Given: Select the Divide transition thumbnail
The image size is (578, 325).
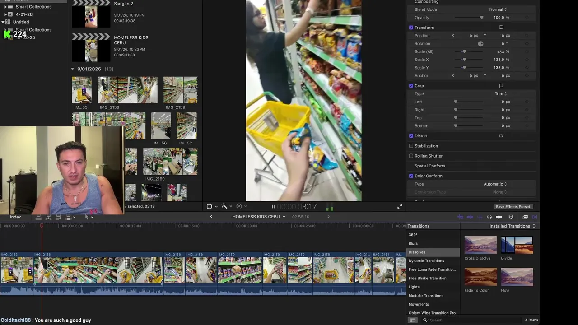Looking at the screenshot, I should [x=517, y=245].
